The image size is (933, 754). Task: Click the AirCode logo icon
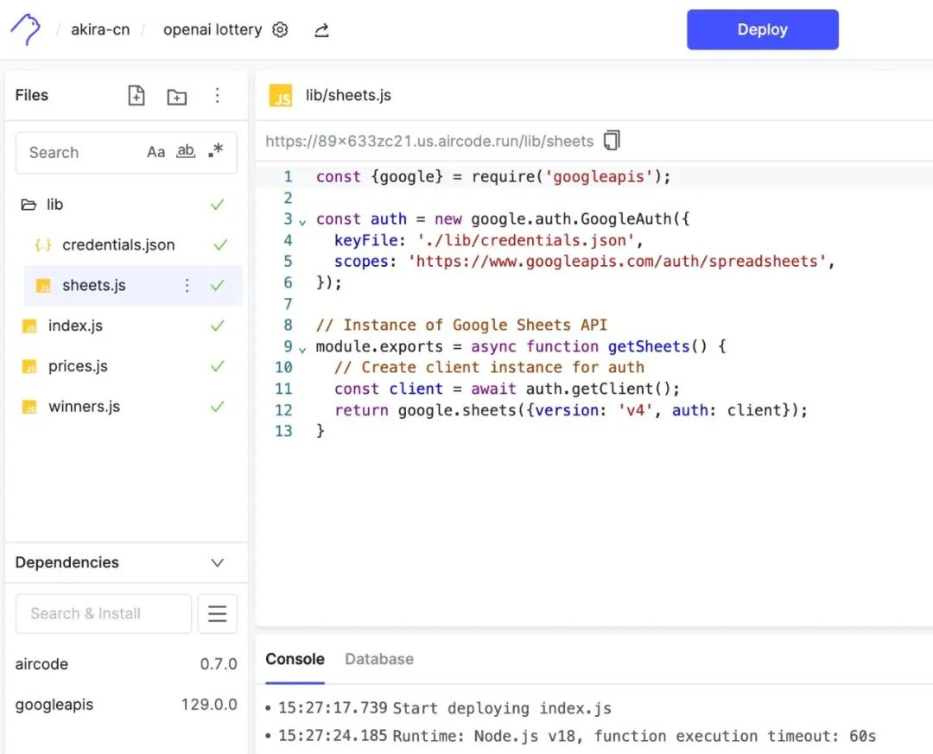click(x=26, y=29)
